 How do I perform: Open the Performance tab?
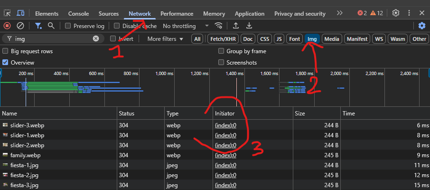coord(177,14)
